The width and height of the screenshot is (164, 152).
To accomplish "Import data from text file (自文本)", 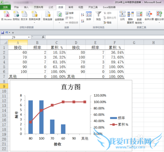I will coord(24,16).
